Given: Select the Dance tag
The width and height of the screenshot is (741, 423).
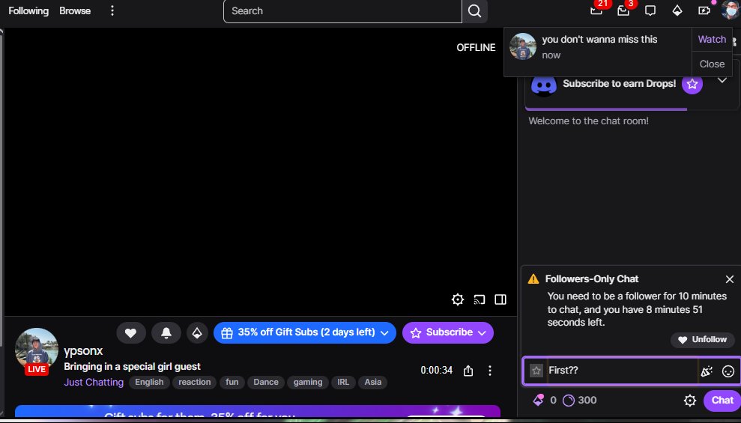Looking at the screenshot, I should click(265, 382).
